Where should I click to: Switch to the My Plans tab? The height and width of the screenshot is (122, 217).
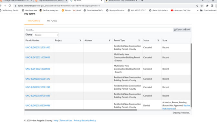click(x=52, y=21)
